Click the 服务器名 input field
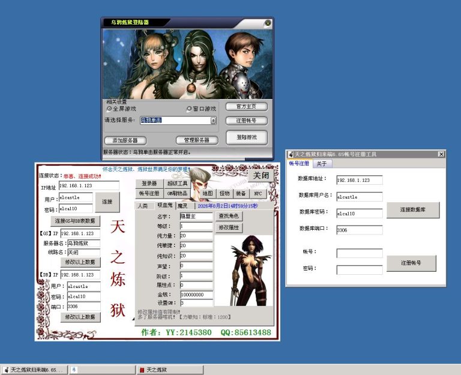Image resolution: width=461 pixels, height=375 pixels. pyautogui.click(x=84, y=244)
